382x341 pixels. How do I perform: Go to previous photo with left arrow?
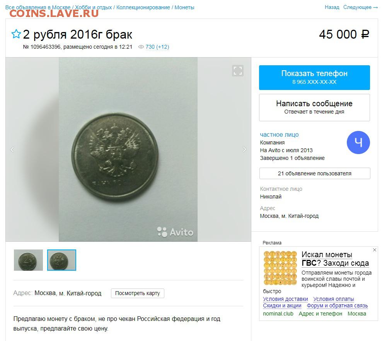[12, 149]
